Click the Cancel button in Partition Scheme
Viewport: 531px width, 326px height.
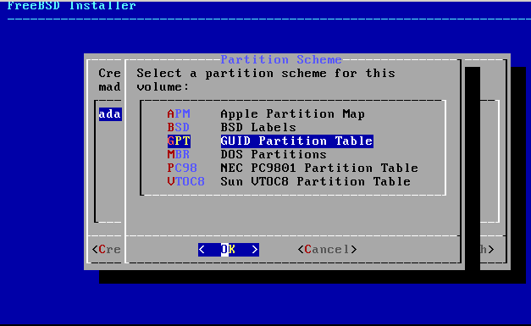pos(327,250)
